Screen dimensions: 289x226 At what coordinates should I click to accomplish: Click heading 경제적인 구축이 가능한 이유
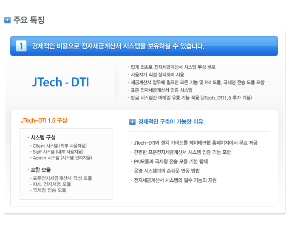click(x=171, y=122)
